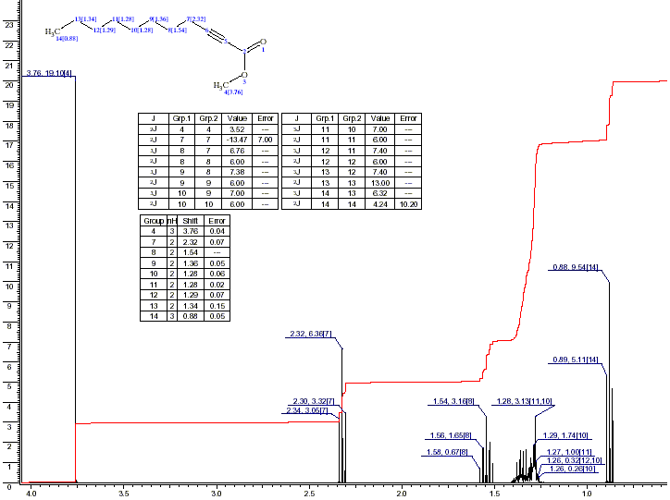The image size is (670, 500).
Task: Select peak annotation 2.34, 3.05[7]
Action: coord(307,410)
